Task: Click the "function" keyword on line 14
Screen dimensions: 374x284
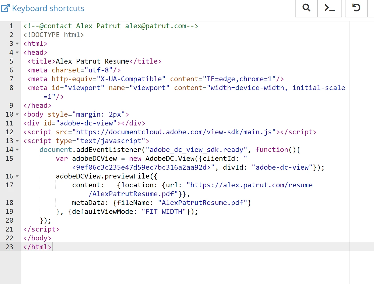Action: 272,150
